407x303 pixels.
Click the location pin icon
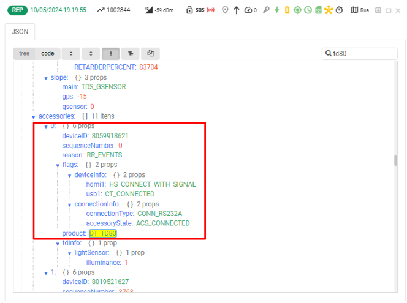point(225,10)
